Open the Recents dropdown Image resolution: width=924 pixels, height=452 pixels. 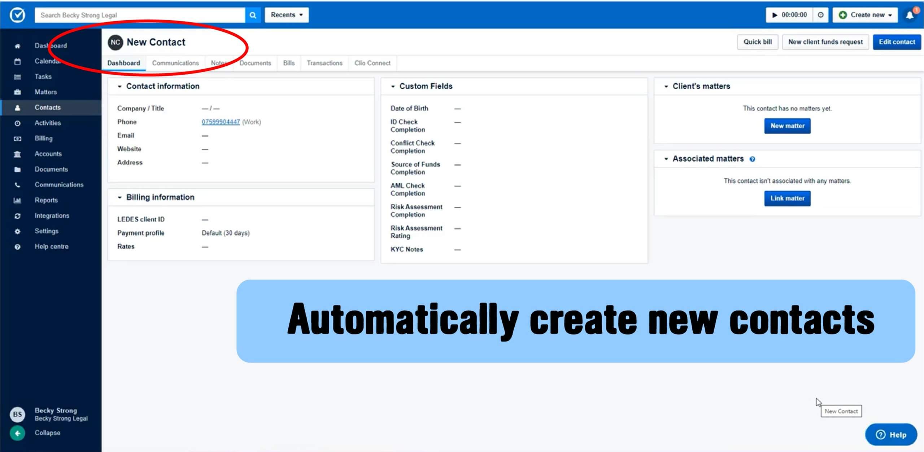pyautogui.click(x=287, y=15)
